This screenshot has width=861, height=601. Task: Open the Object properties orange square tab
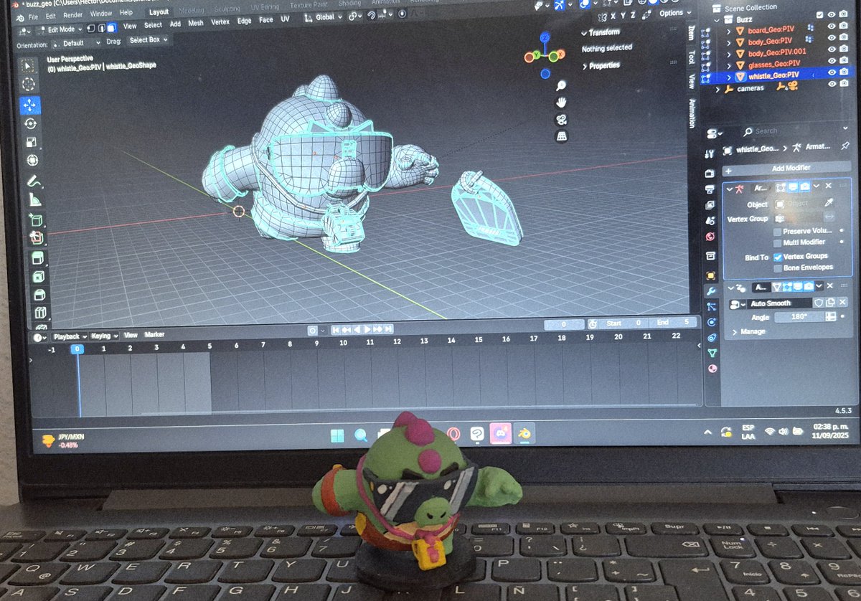(x=711, y=275)
